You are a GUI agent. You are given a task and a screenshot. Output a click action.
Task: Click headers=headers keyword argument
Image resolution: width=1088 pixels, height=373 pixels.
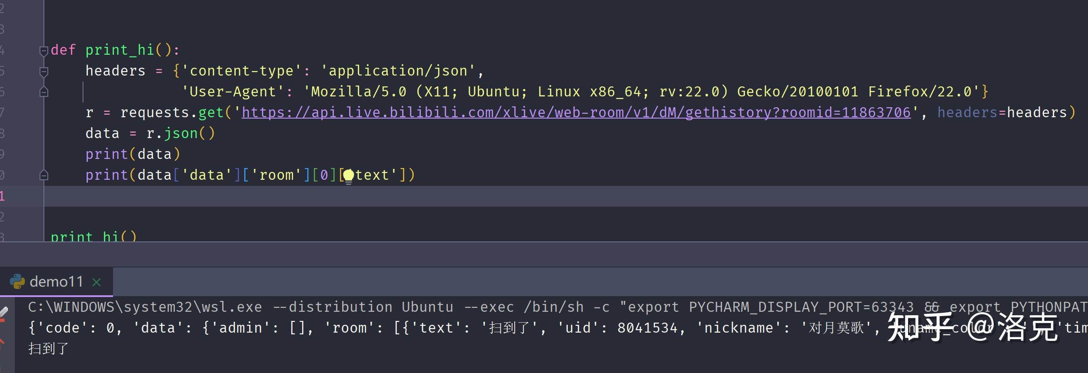[1002, 112]
